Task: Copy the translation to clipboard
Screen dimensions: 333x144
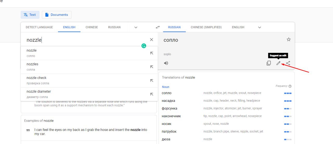Action: 269,63
